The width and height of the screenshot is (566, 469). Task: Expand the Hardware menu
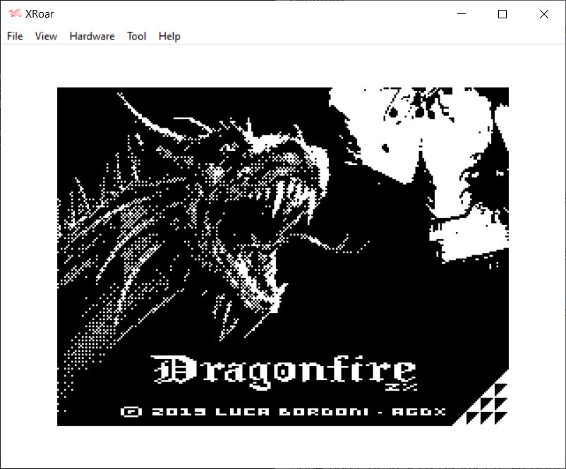pos(92,36)
